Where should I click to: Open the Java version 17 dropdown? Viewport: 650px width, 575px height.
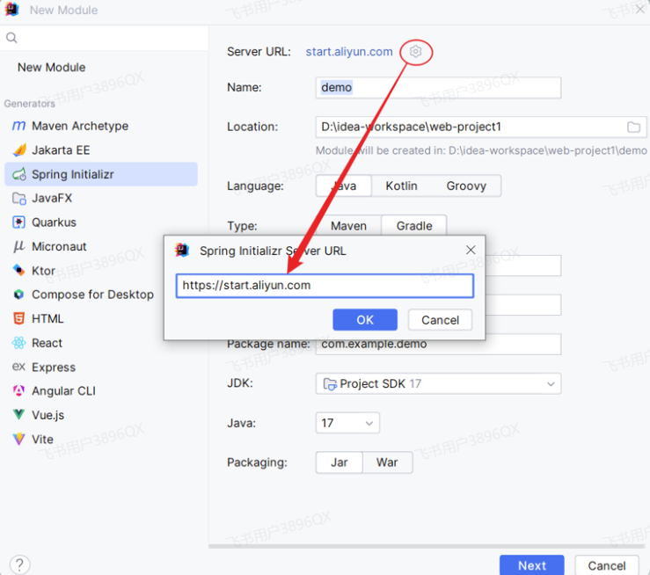[x=347, y=423]
